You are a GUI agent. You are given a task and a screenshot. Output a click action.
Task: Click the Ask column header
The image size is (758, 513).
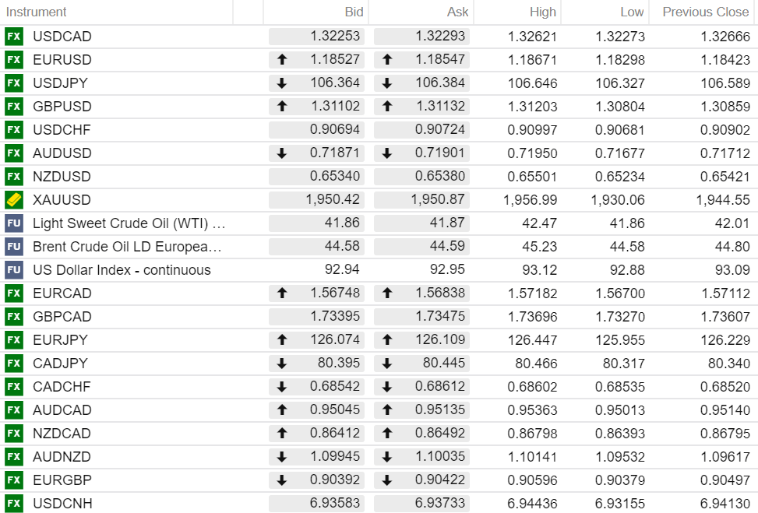pyautogui.click(x=457, y=12)
